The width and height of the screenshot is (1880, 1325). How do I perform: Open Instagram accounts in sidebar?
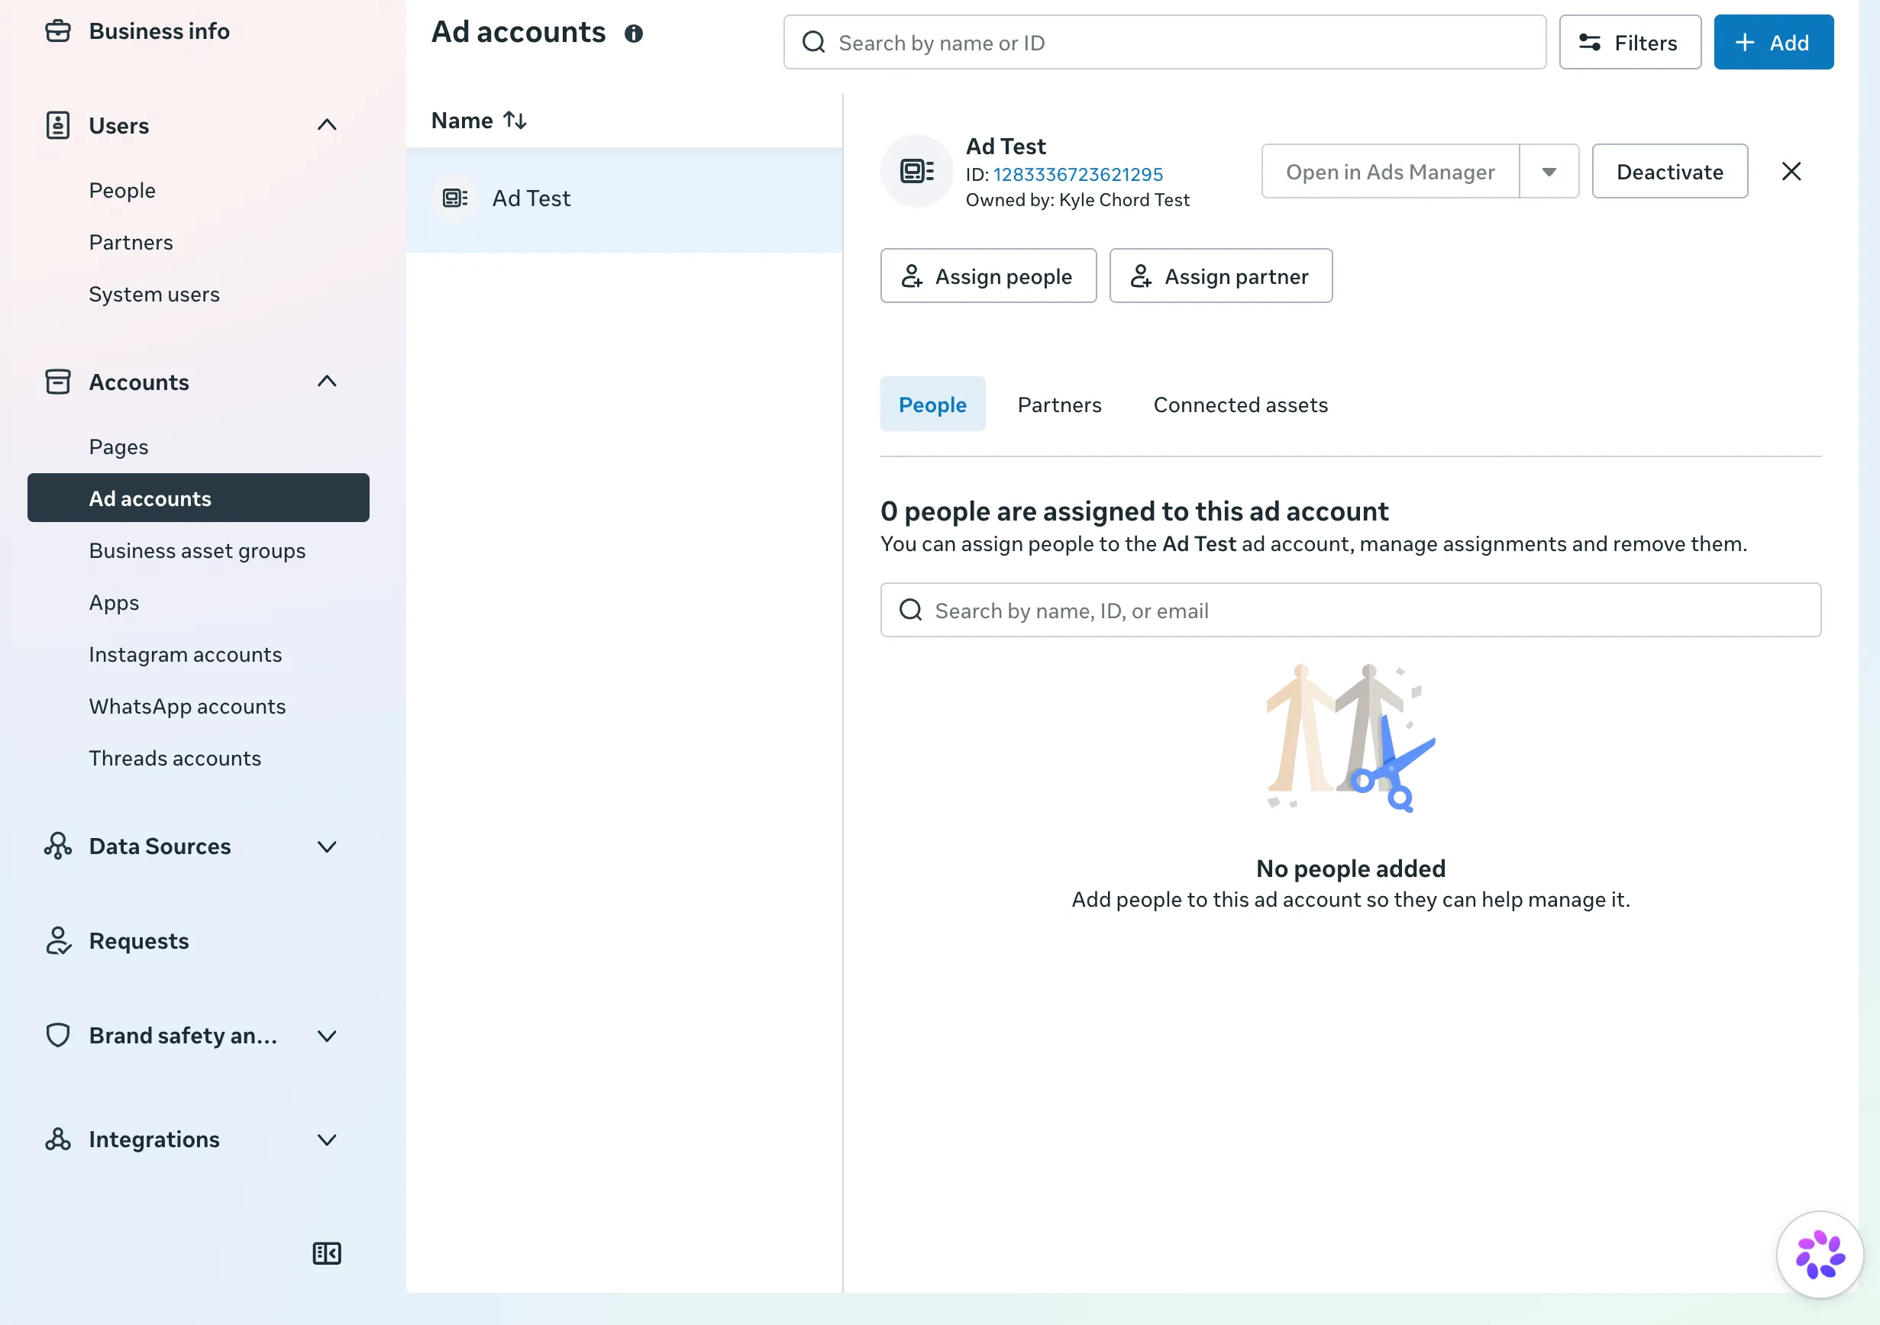tap(185, 655)
